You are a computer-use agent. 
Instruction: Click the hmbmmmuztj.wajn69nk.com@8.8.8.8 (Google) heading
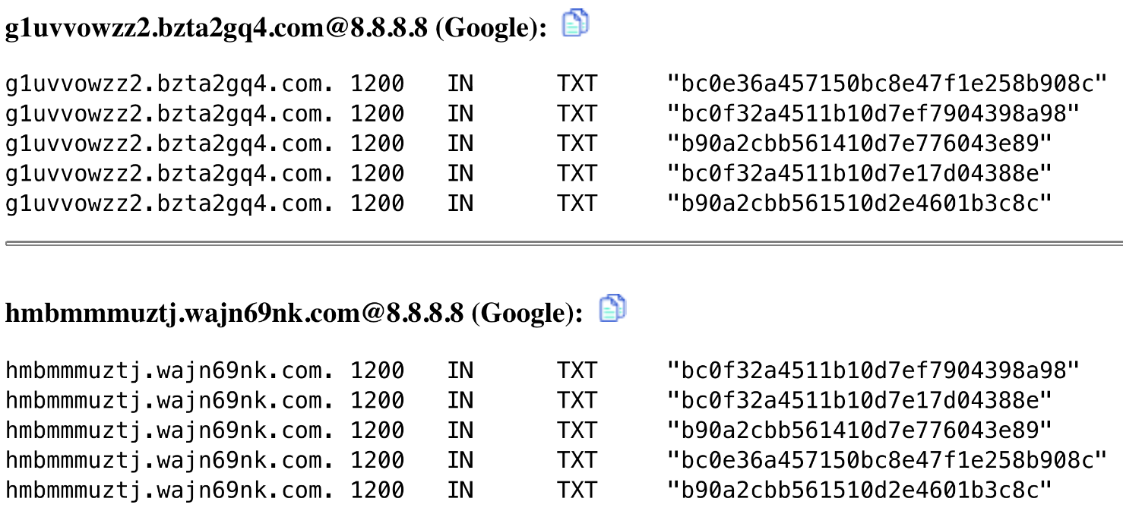[294, 313]
